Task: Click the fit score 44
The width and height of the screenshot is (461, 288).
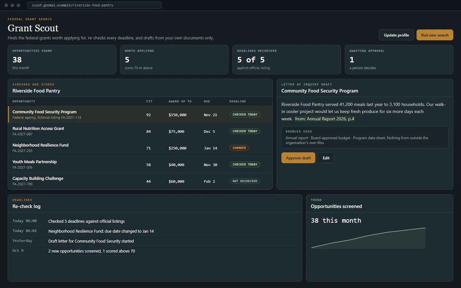Action: (x=149, y=181)
